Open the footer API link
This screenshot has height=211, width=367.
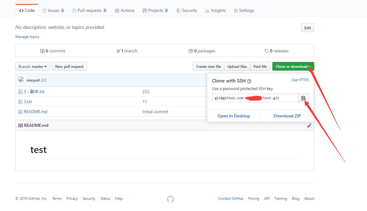pyautogui.click(x=267, y=199)
